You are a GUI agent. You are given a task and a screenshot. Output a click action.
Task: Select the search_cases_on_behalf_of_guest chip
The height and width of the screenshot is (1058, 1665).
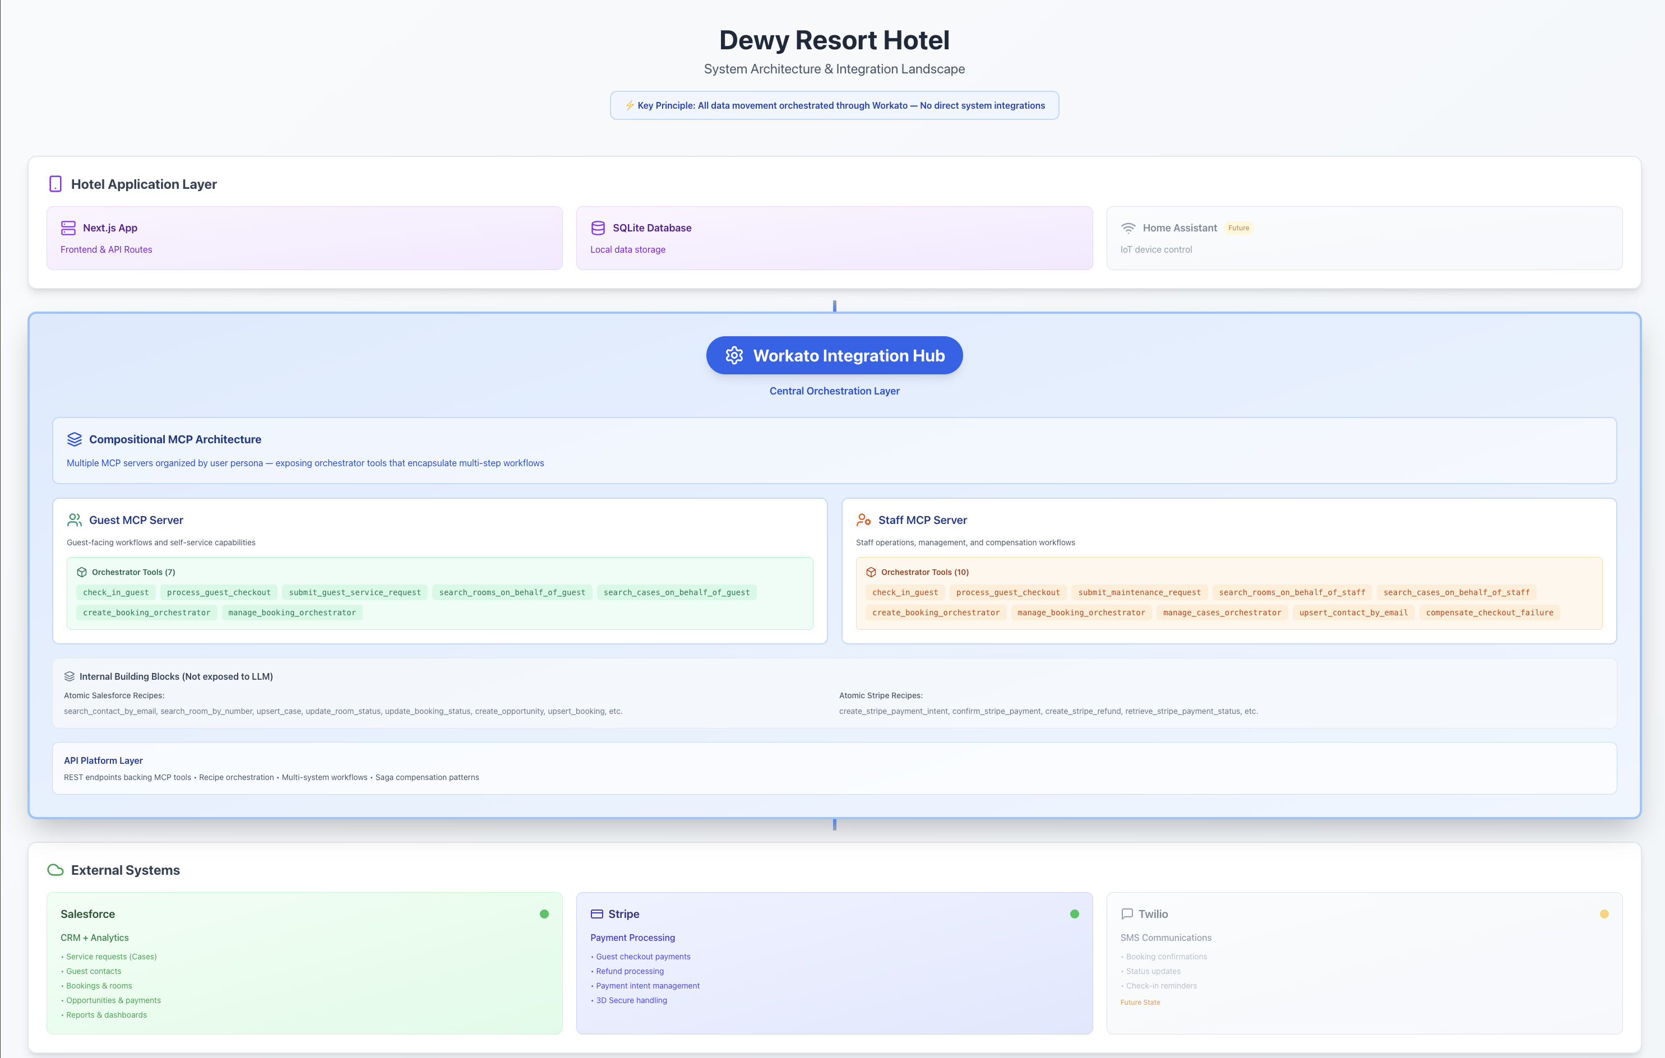pos(676,592)
